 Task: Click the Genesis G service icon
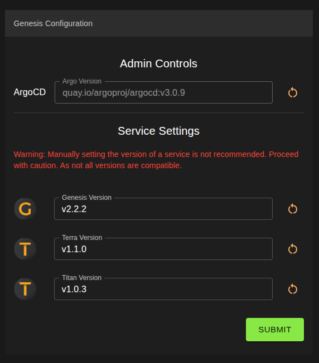pos(25,209)
